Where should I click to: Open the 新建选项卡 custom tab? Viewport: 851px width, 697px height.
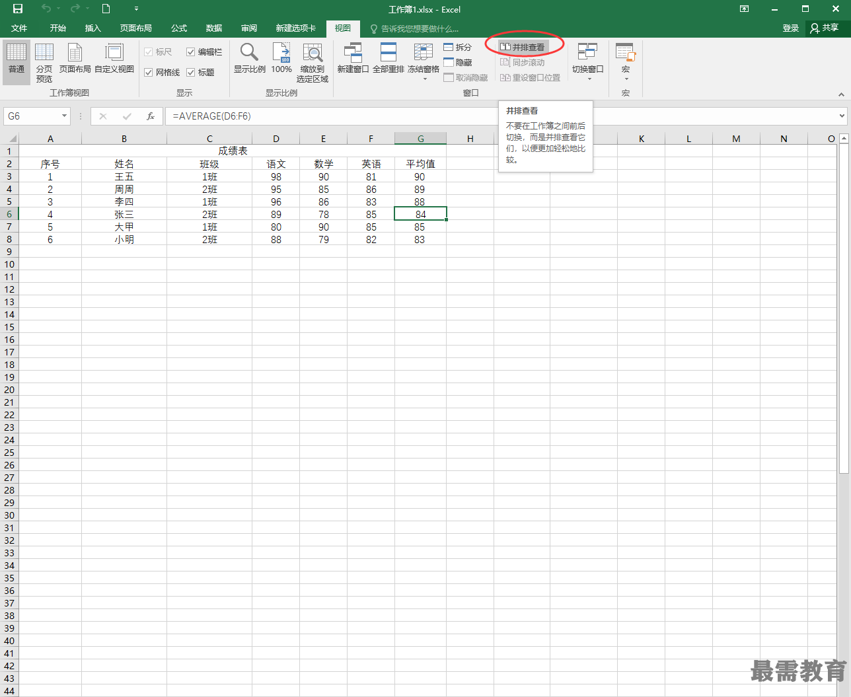296,28
